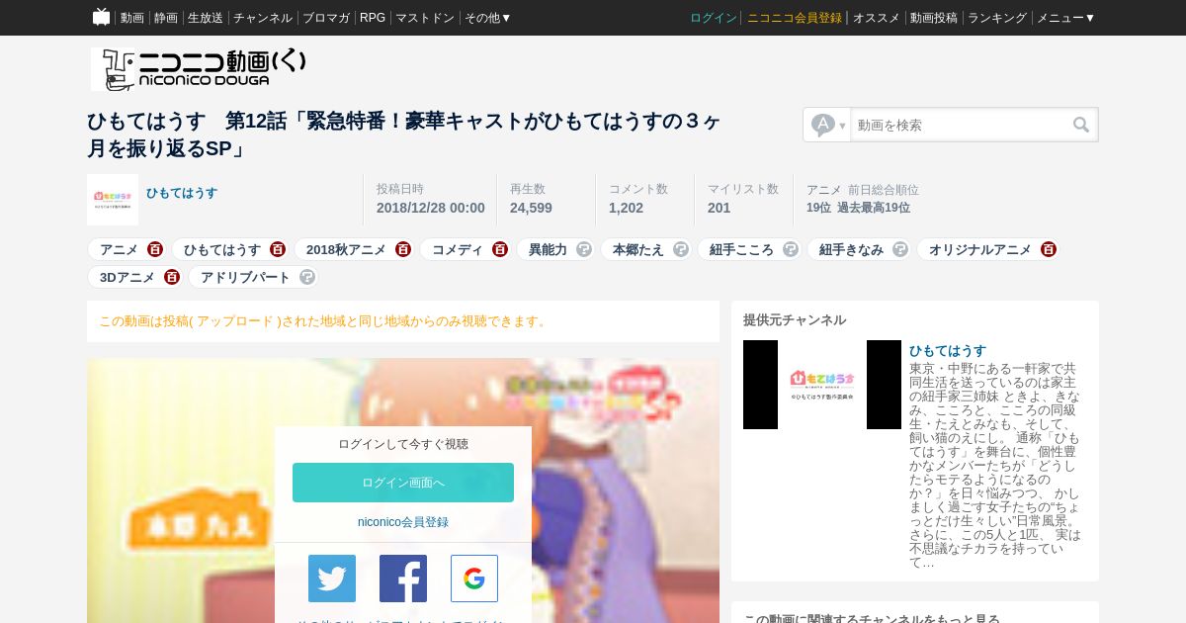Open provider channel thumbnail in sidebar
Screen dimensions: 1186x623
tap(822, 385)
